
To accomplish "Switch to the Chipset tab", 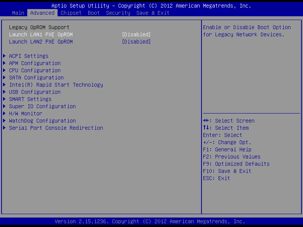I will (71, 13).
